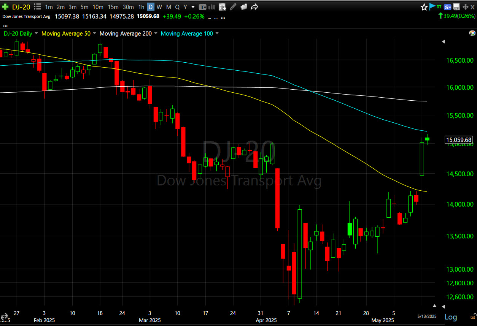This screenshot has height=326, width=477.
Task: Open the blue S dropdown button
Action: pos(448,7)
